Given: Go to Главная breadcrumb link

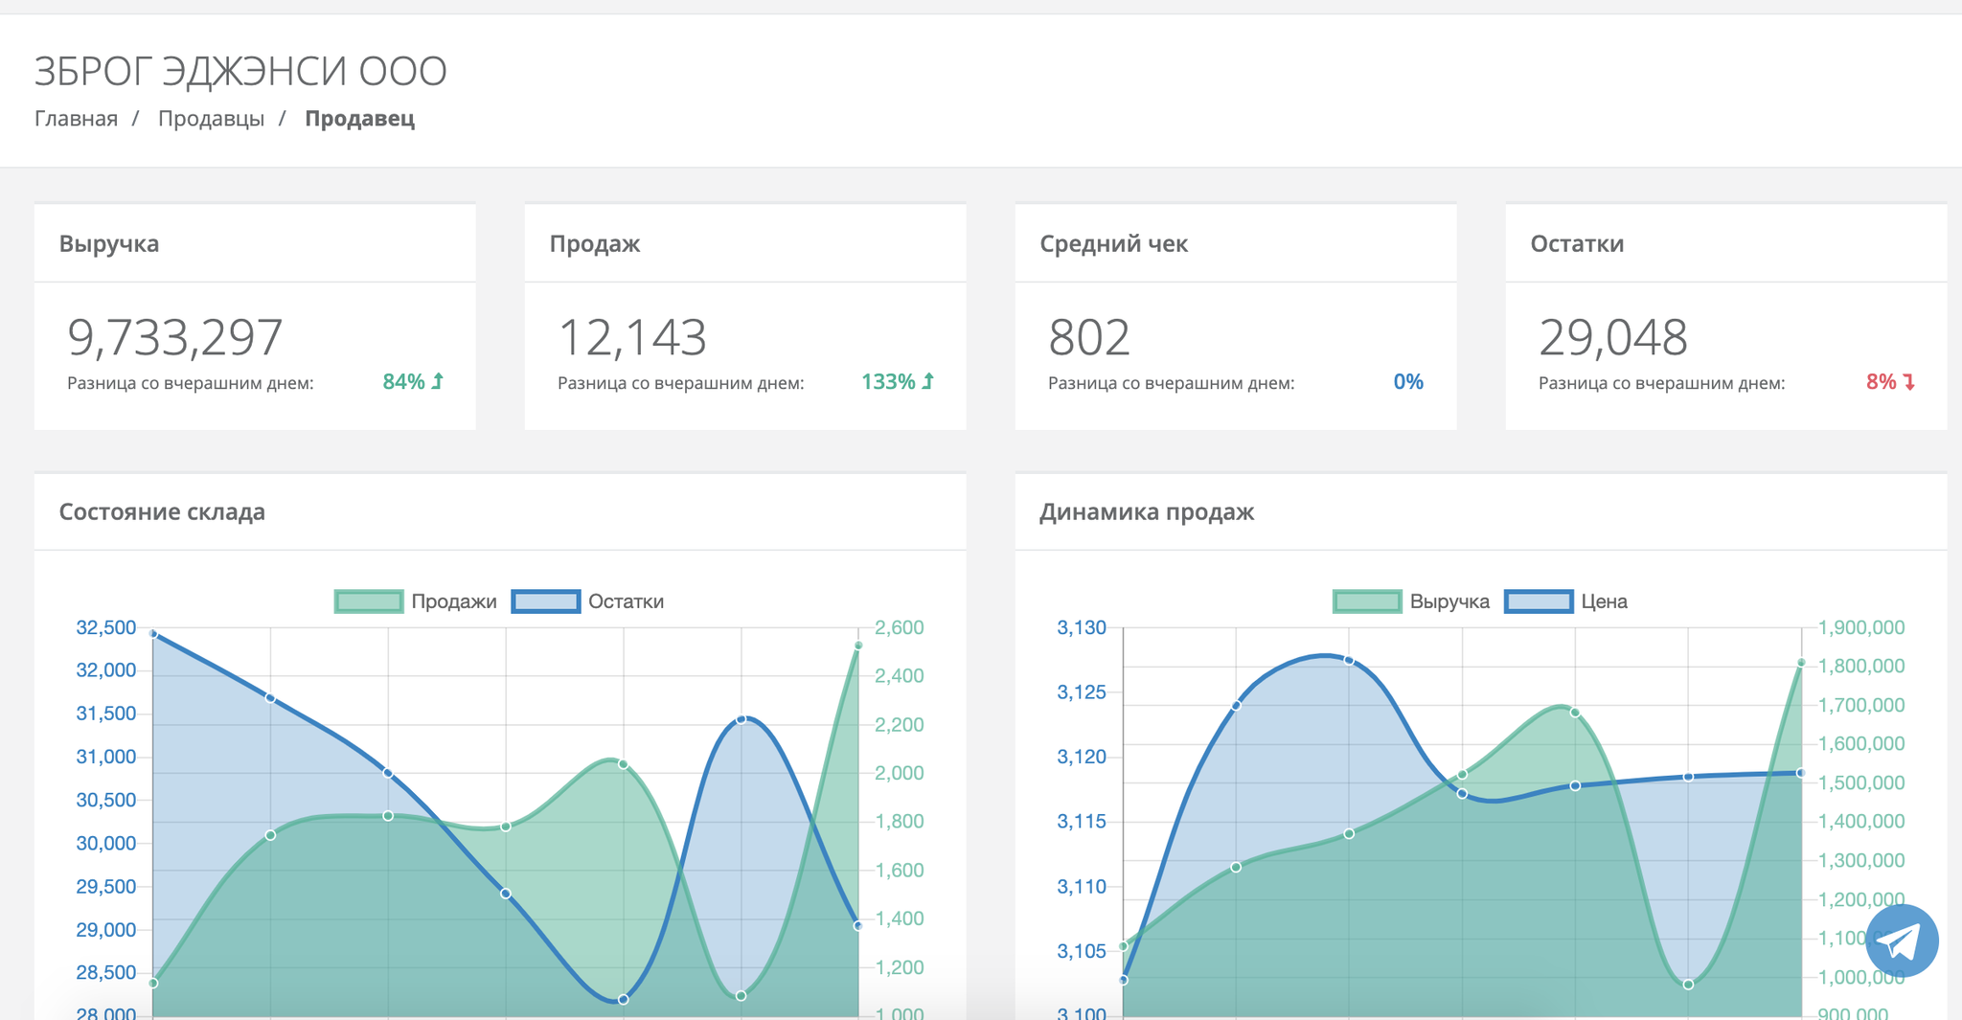Looking at the screenshot, I should point(76,119).
